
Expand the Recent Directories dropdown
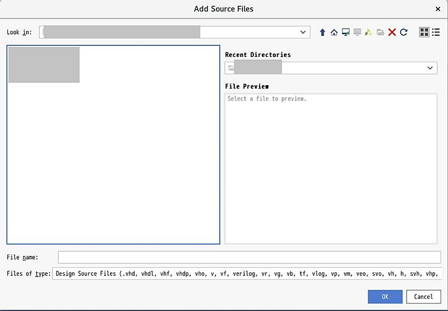click(430, 68)
